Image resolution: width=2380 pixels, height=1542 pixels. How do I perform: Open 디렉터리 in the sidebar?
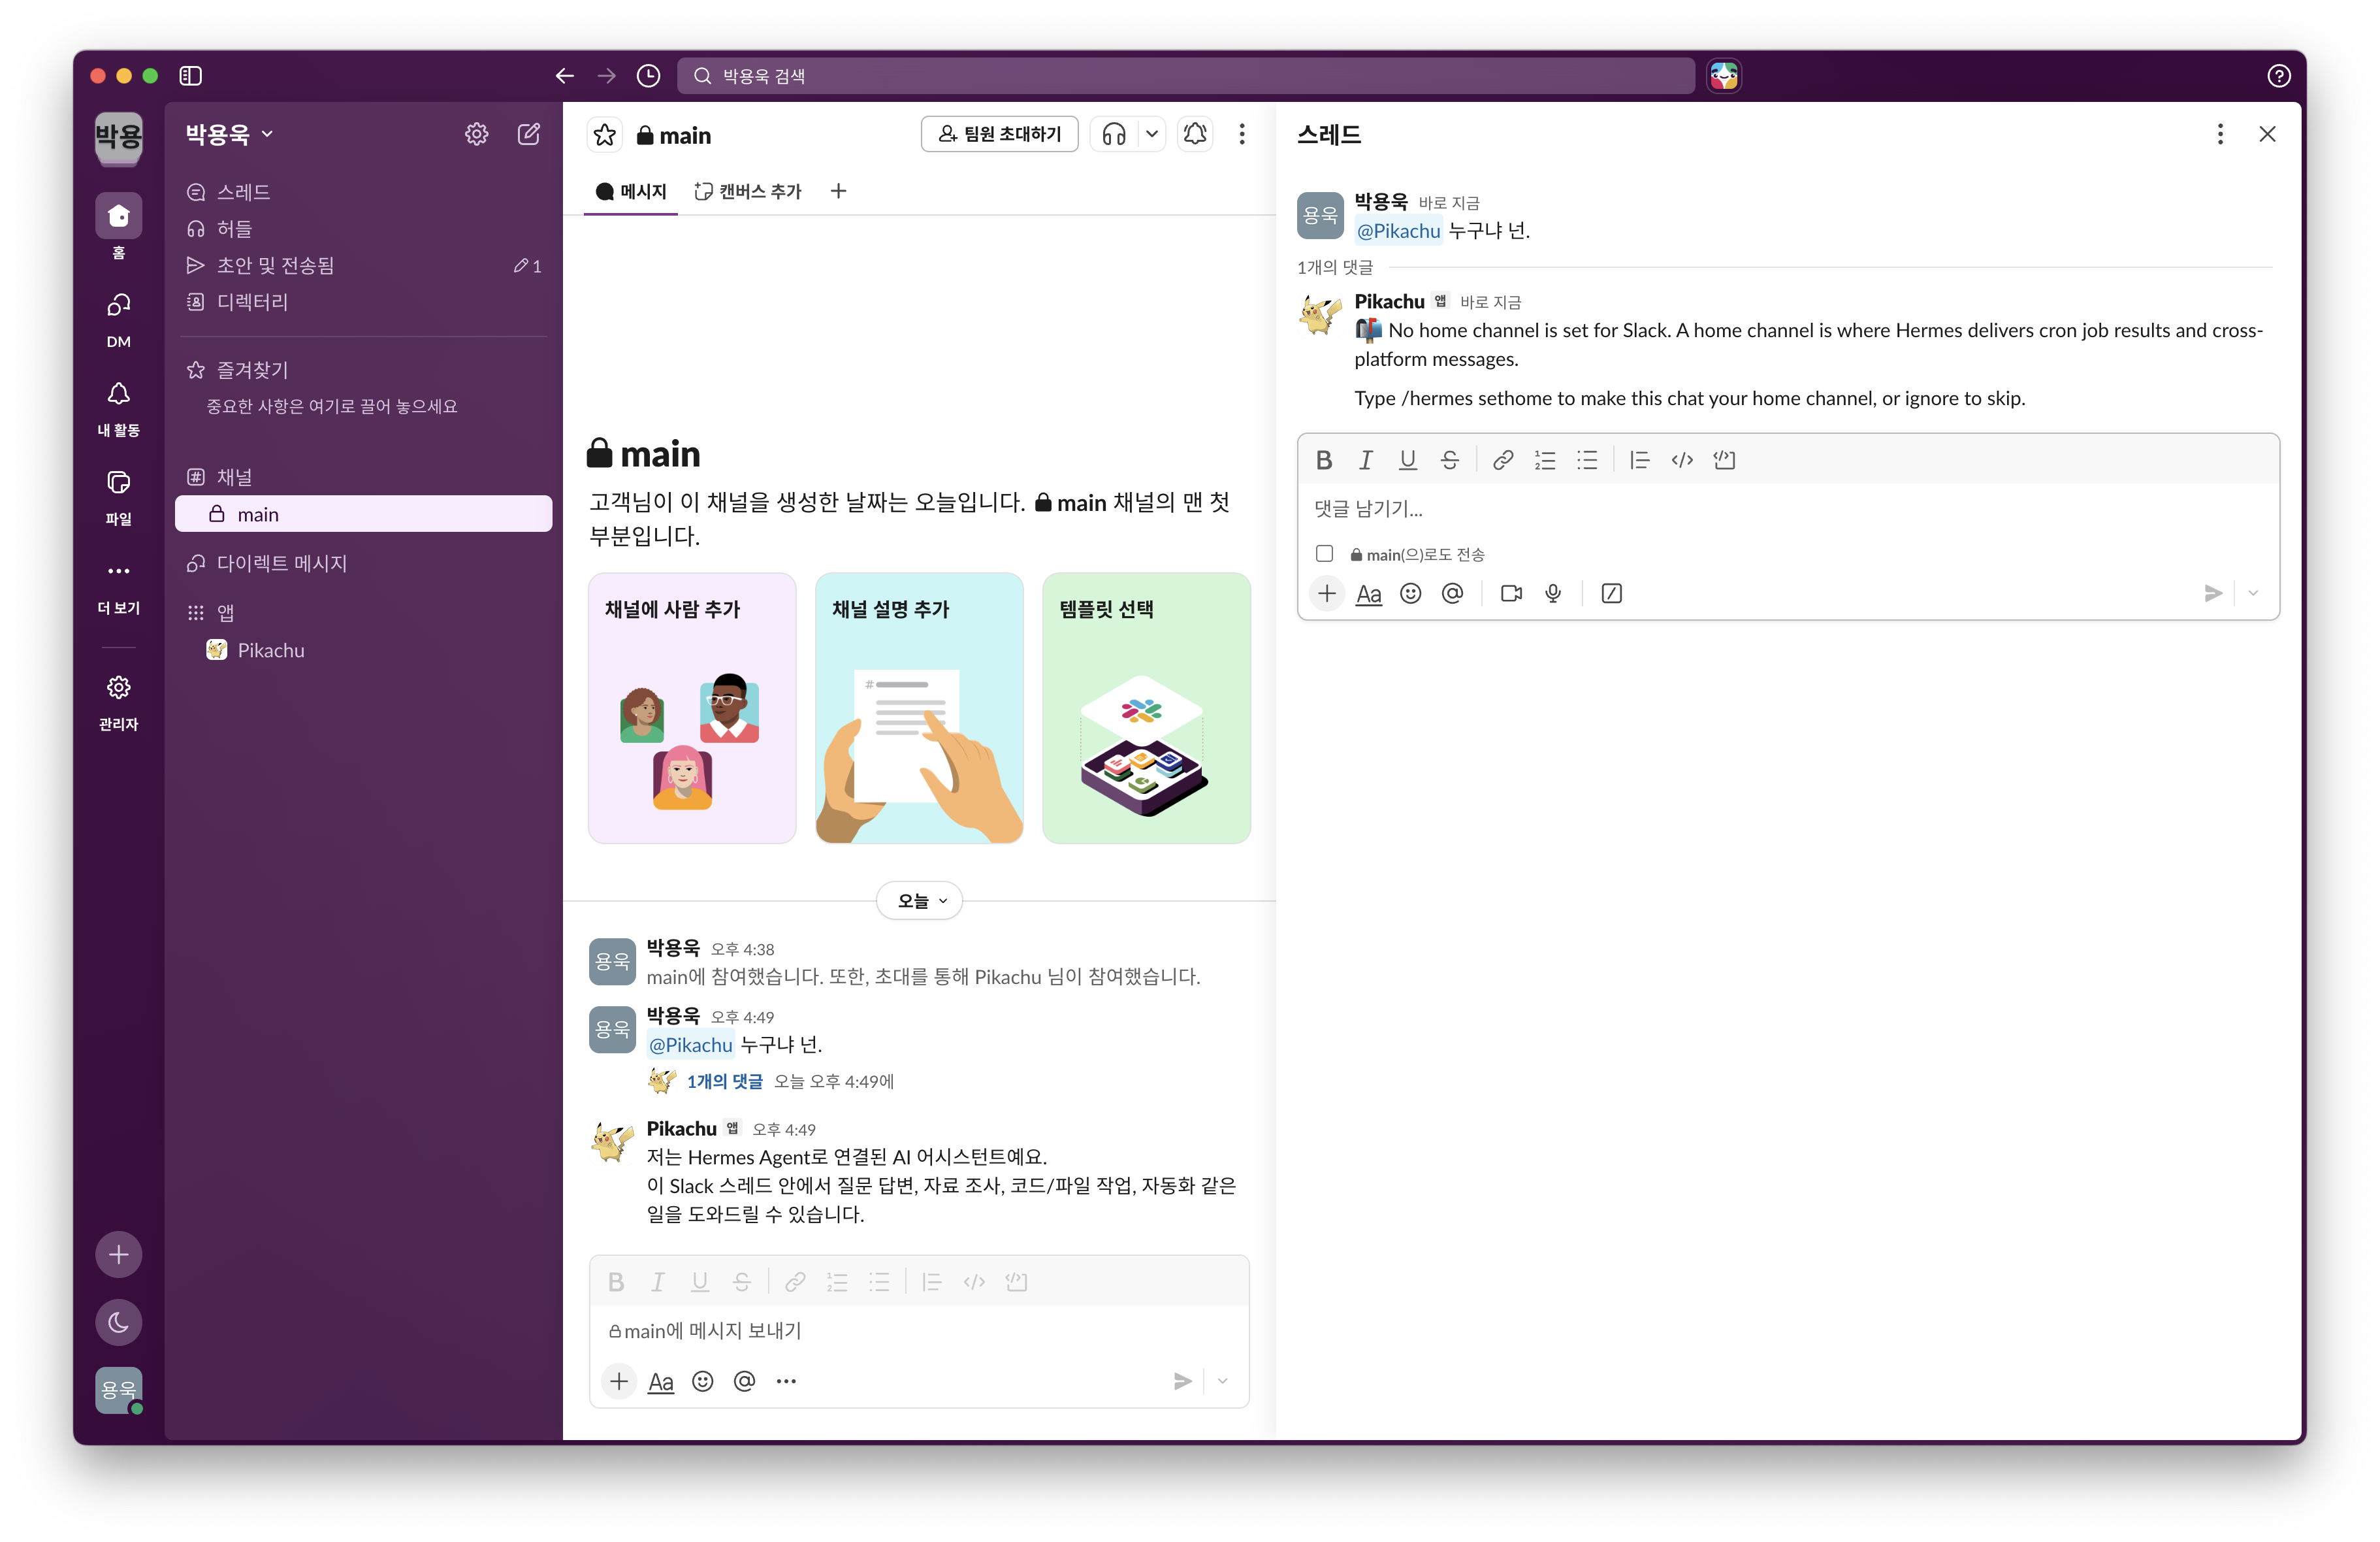(364, 303)
